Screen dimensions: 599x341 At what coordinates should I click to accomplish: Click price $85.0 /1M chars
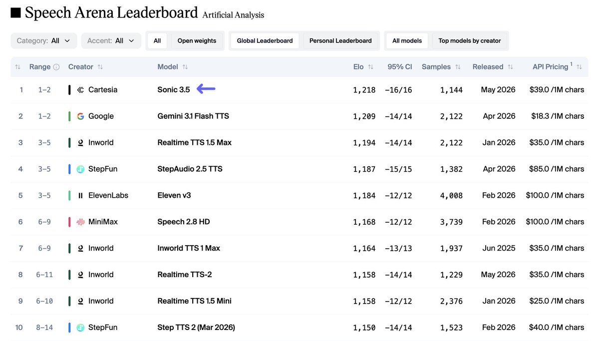pos(557,169)
